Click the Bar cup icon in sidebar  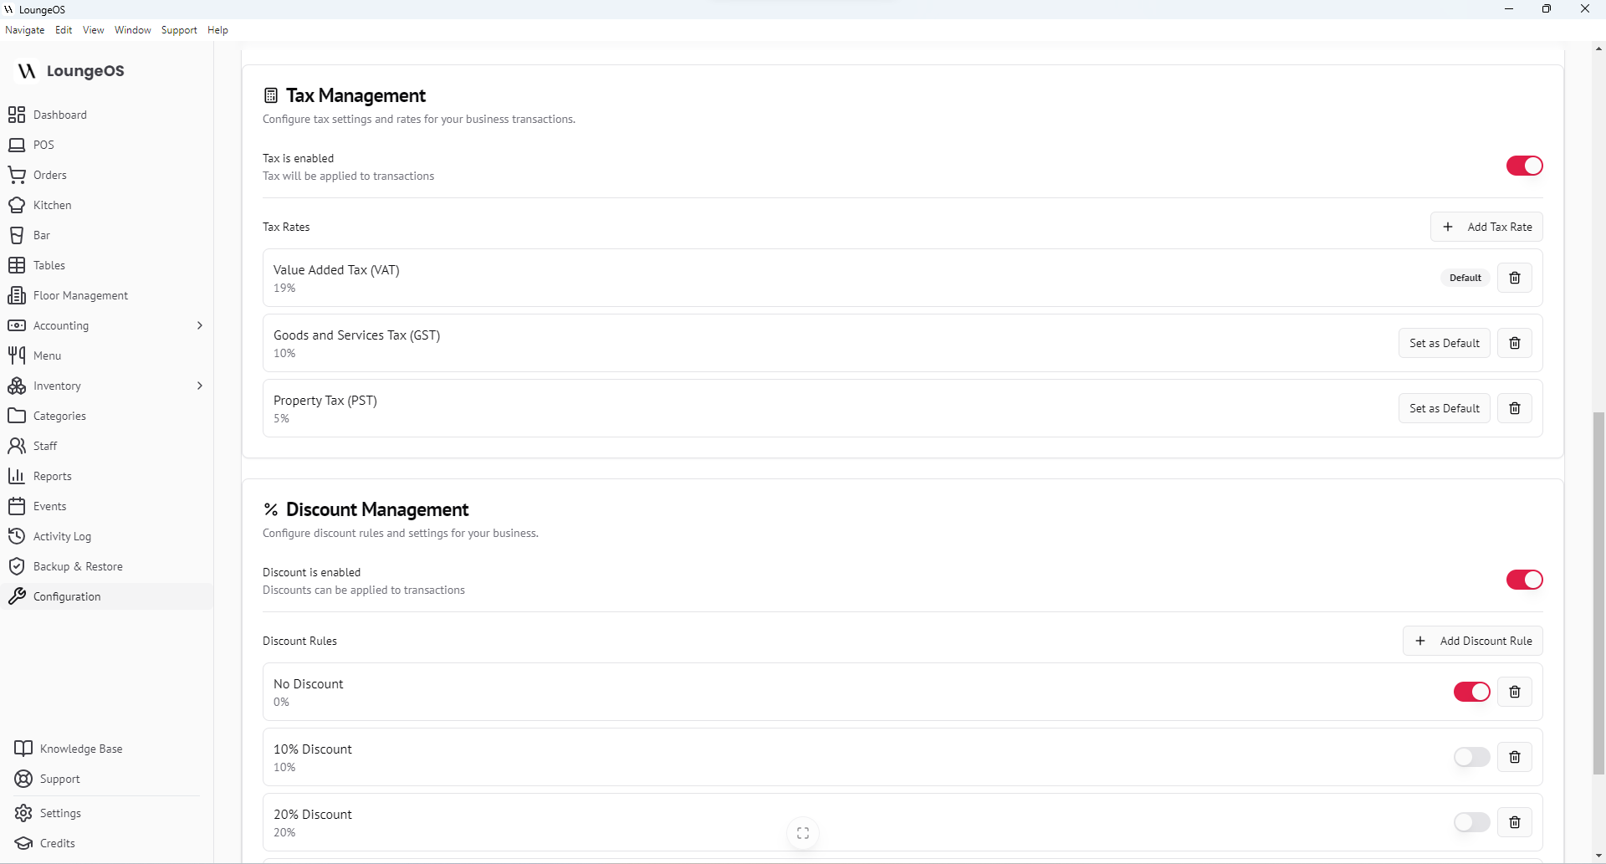pos(17,235)
